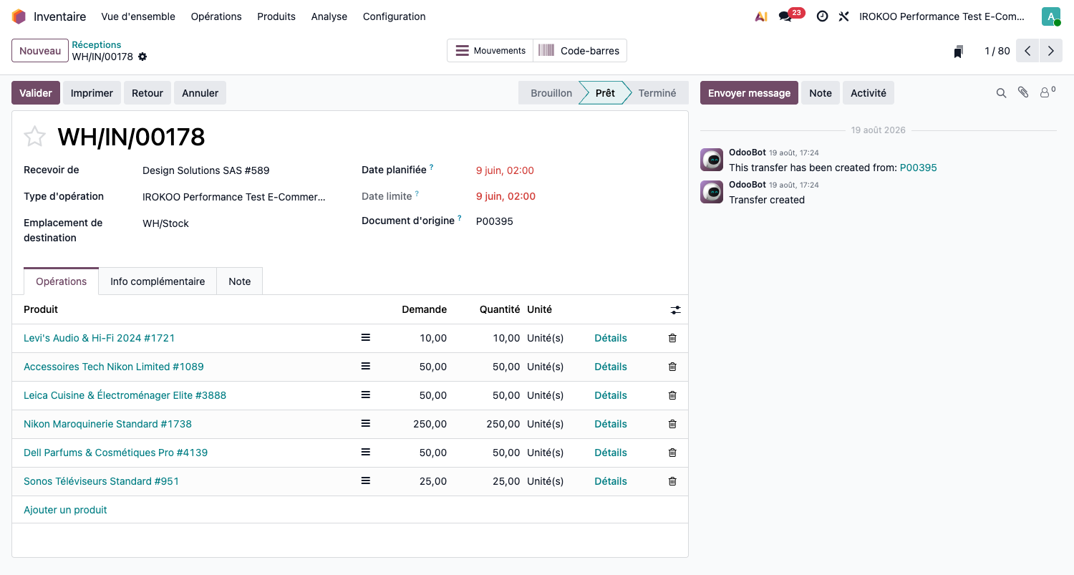
Task: Click the Envoyer message button
Action: coord(749,93)
